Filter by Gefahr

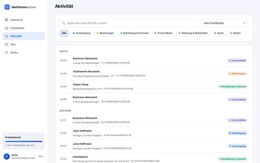[235, 33]
